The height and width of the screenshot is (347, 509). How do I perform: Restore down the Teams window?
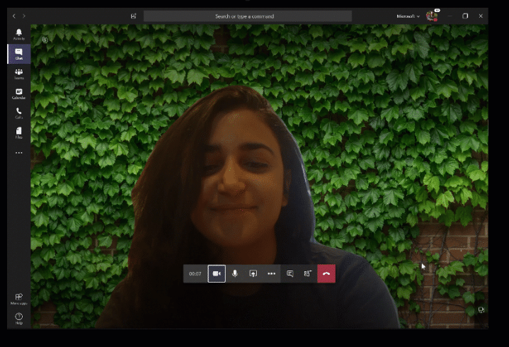pyautogui.click(x=465, y=16)
